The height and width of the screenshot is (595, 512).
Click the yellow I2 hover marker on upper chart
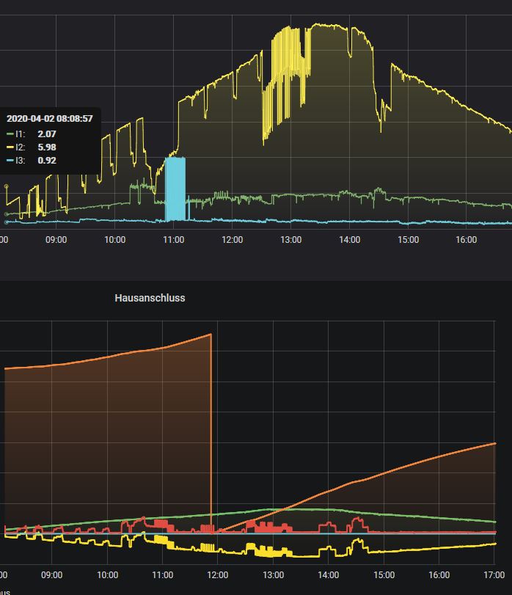(x=6, y=186)
